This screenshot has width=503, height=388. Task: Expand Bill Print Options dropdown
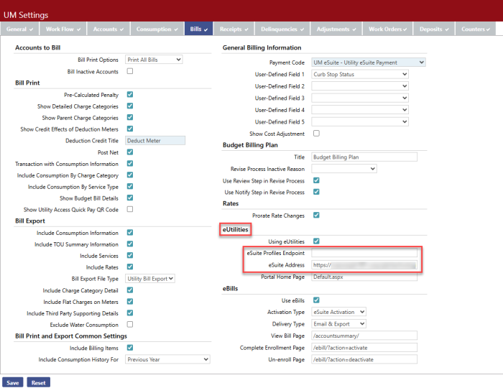[x=154, y=60]
